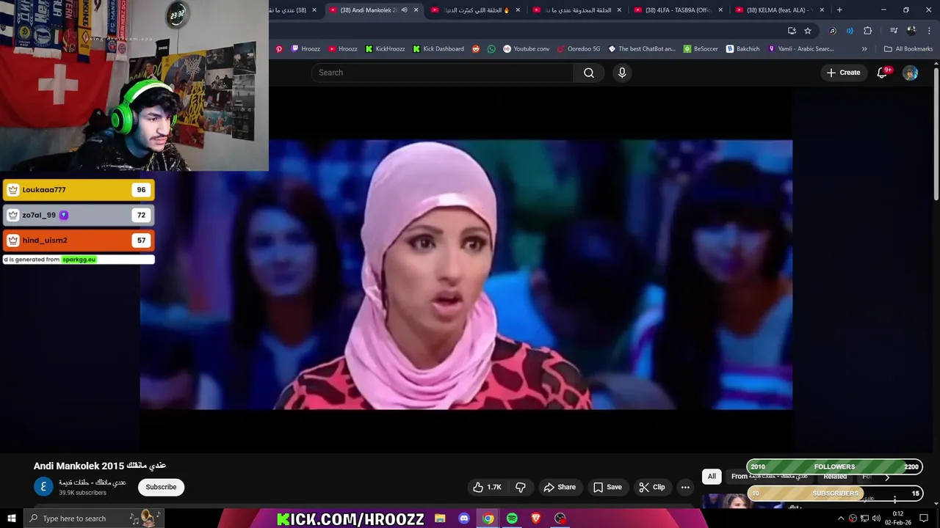
Task: Open the Ooredoo 5G bookmark
Action: coord(578,48)
